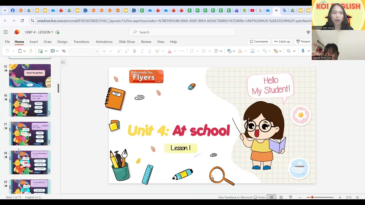Click the PowerPoint logo icon
The image size is (365, 205).
(x=17, y=32)
